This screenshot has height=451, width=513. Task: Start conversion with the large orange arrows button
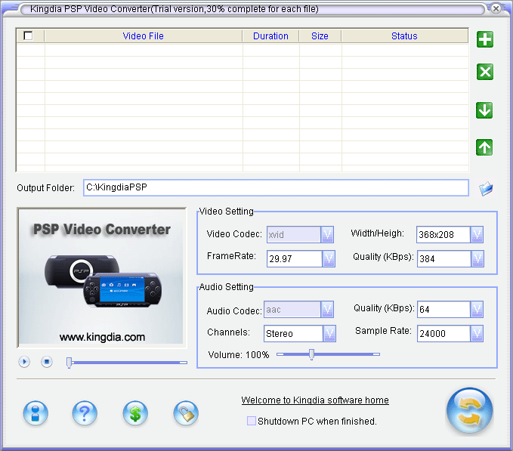(469, 411)
